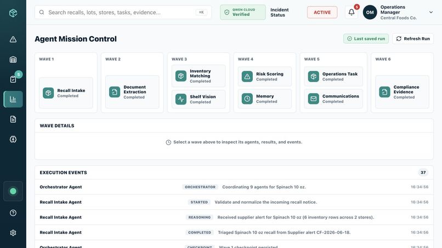Expand the Operations Manager account chevron
442x248 pixels.
point(430,13)
